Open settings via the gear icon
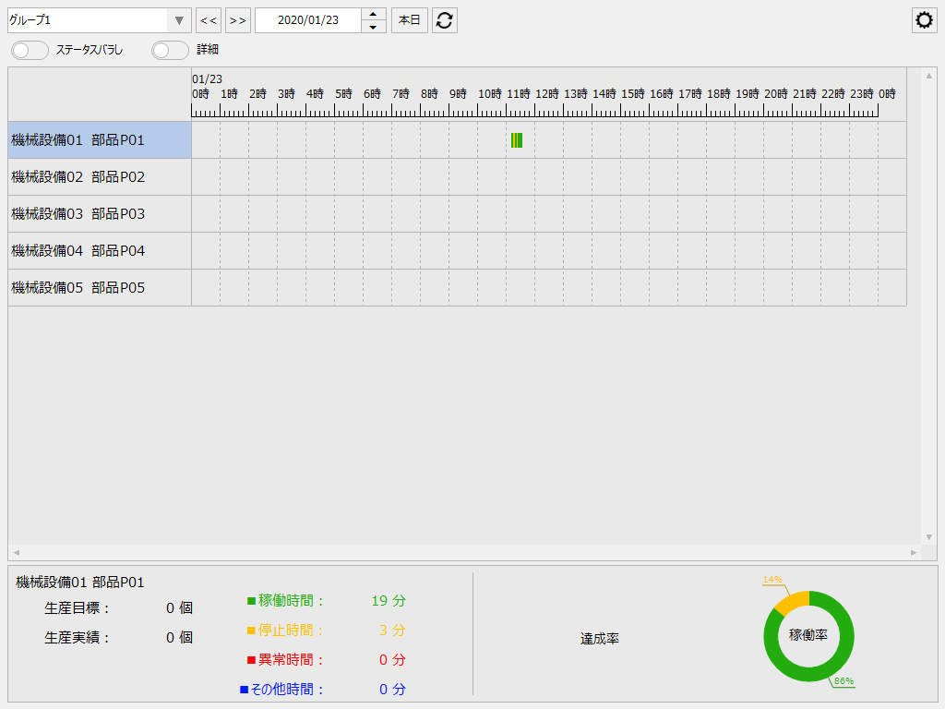Viewport: 945px width, 709px height. tap(924, 19)
